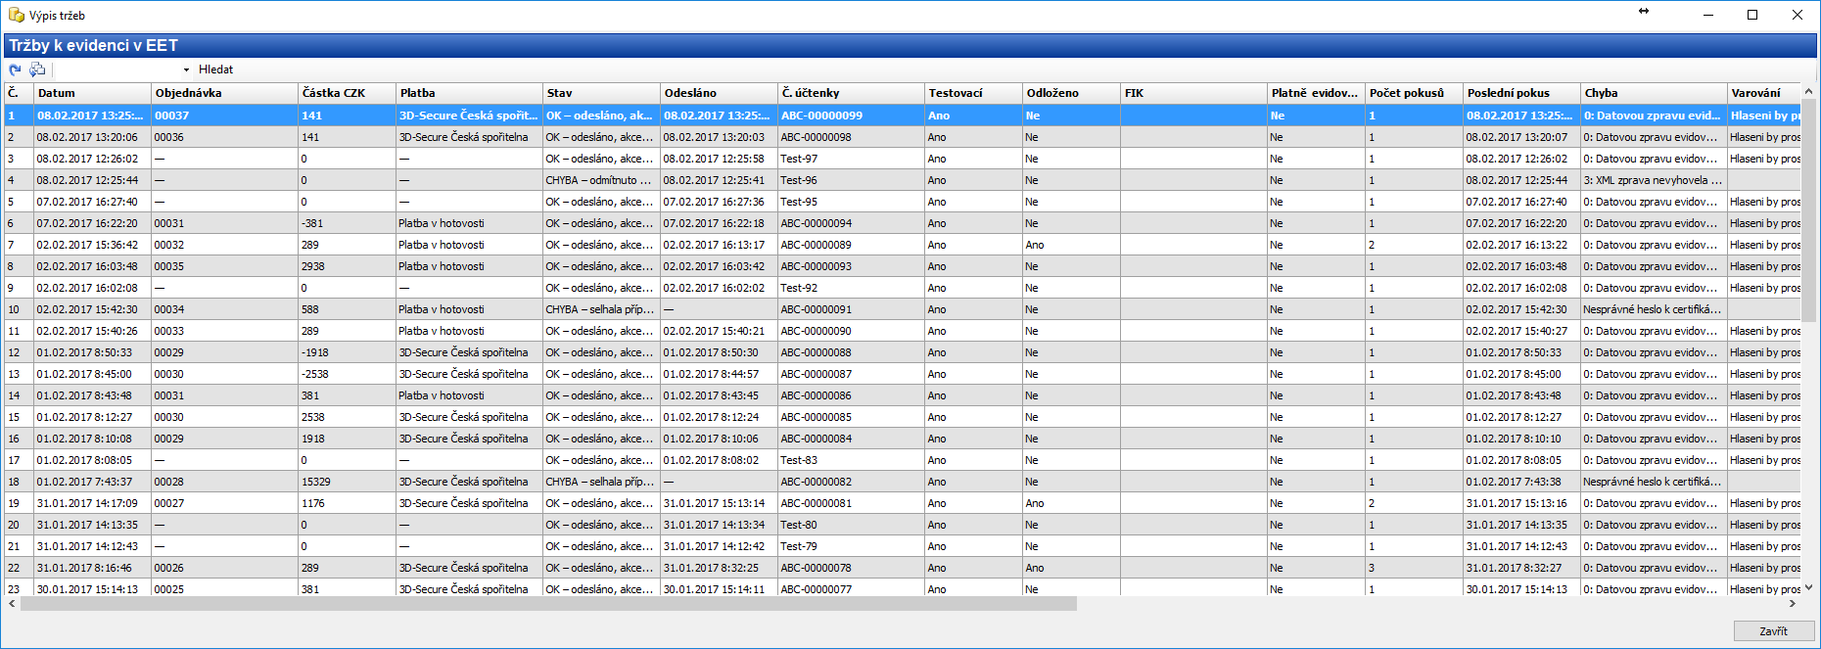
Task: Click the scroll right arrow at the bottom
Action: tap(1793, 604)
